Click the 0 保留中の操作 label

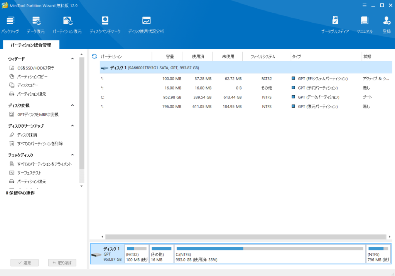(20, 193)
